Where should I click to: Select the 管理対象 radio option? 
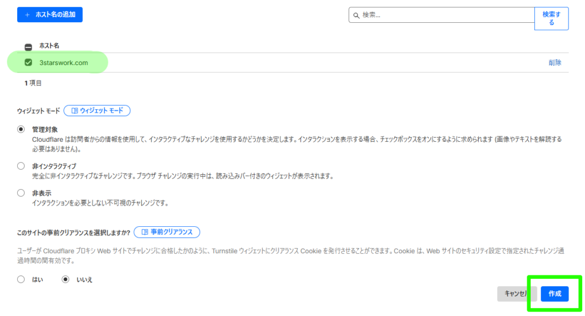coord(21,130)
